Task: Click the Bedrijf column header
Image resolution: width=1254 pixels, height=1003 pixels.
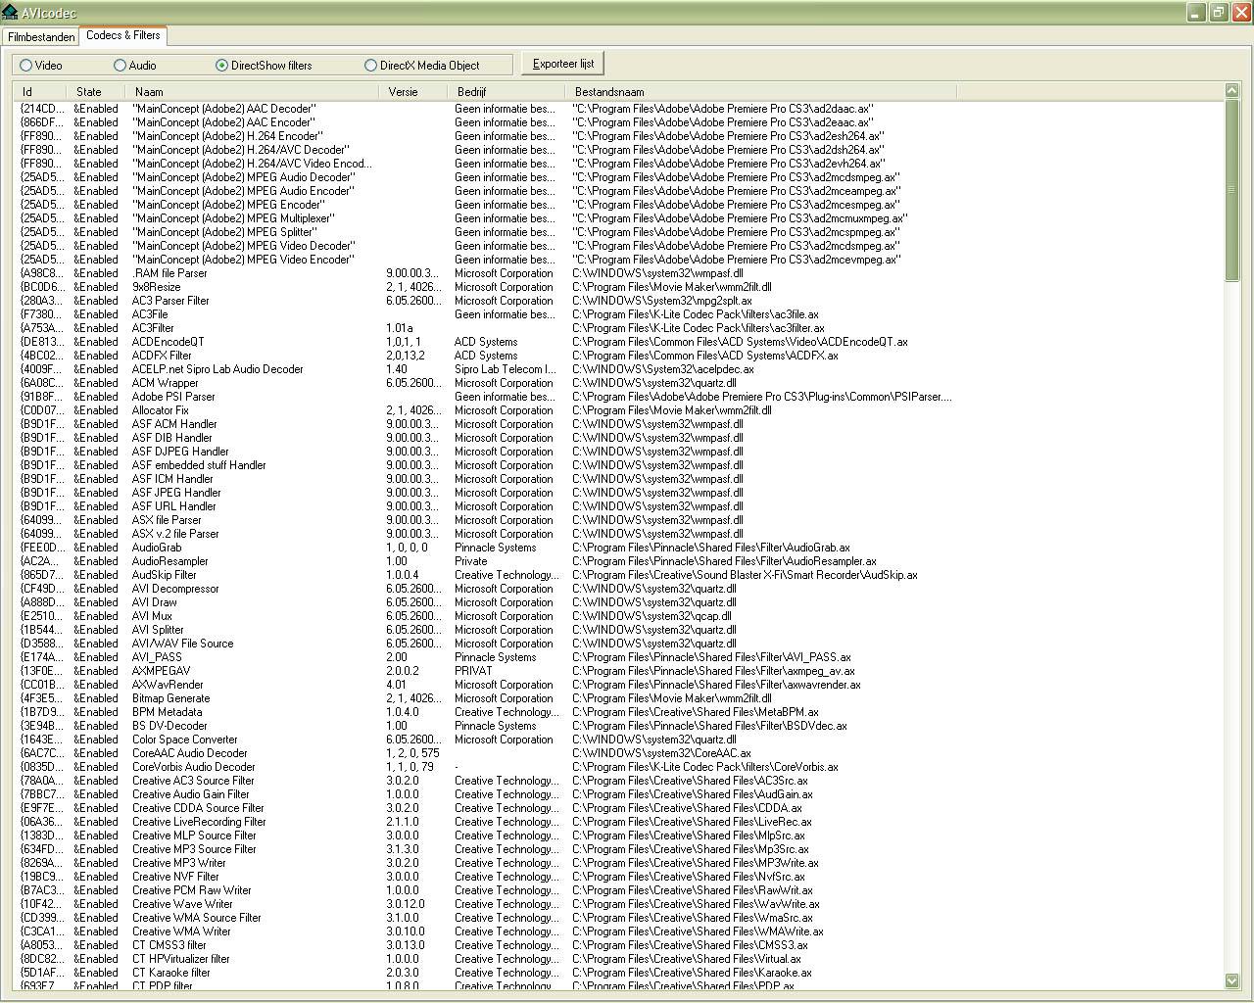Action: (508, 92)
